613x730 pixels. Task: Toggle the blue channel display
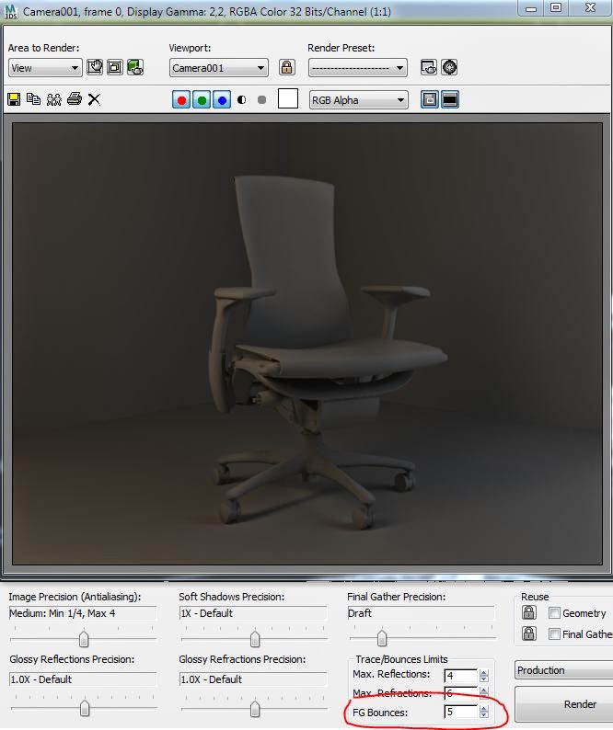tap(222, 99)
